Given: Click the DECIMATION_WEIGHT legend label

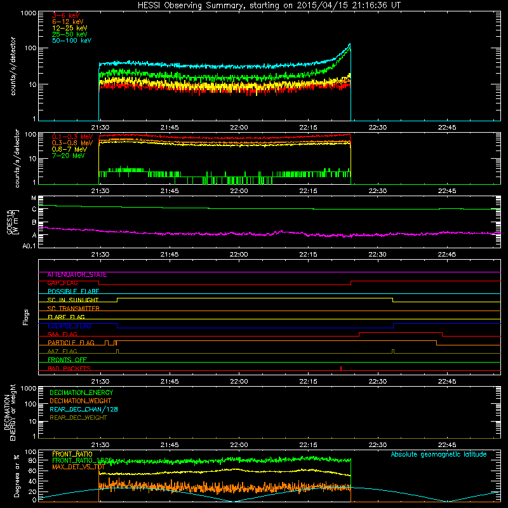Looking at the screenshot, I should [x=81, y=401].
